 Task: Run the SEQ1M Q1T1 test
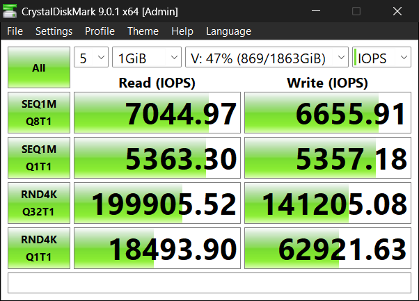point(39,158)
